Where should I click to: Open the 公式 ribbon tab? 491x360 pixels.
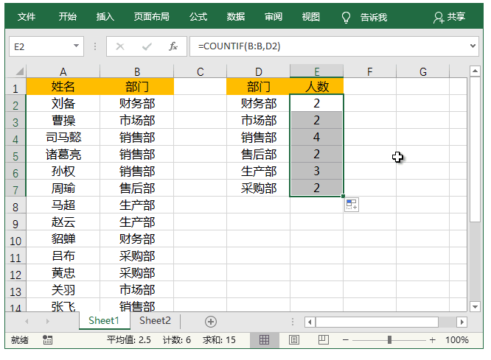pyautogui.click(x=198, y=17)
